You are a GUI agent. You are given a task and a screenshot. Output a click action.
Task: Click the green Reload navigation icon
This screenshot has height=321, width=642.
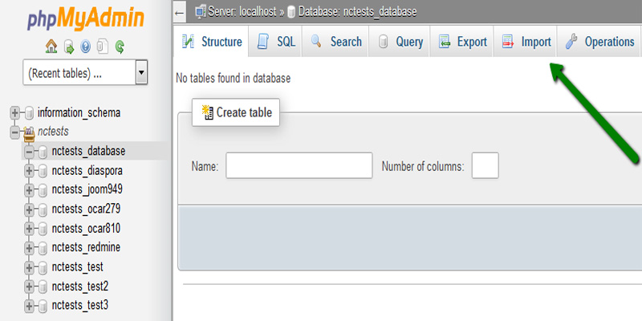pos(120,47)
